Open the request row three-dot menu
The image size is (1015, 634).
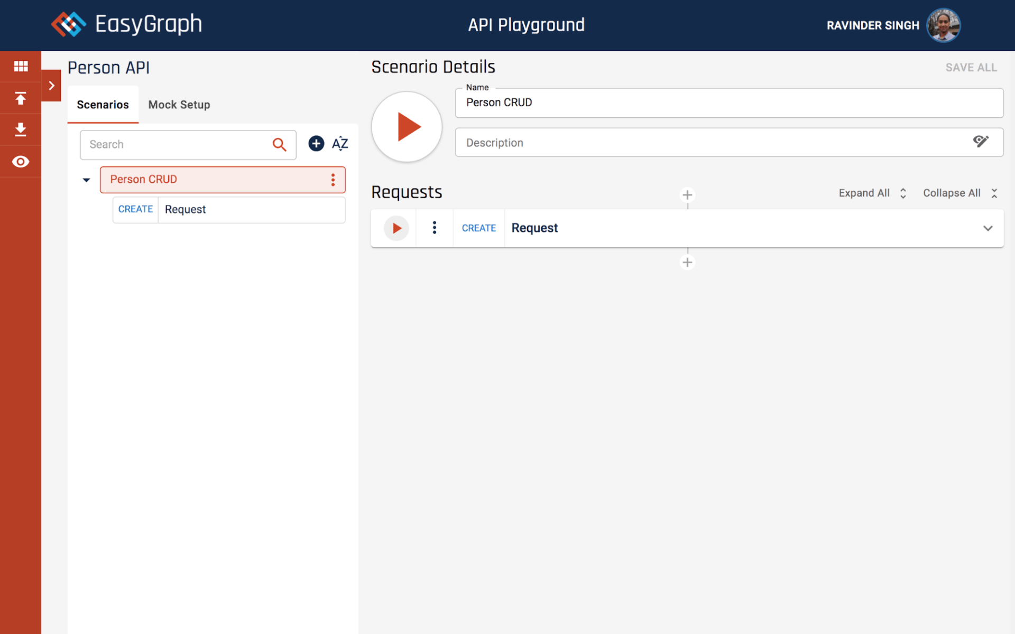(435, 228)
